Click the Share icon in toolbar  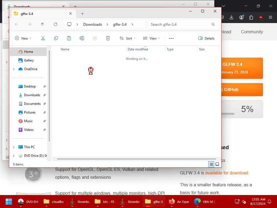95,38
